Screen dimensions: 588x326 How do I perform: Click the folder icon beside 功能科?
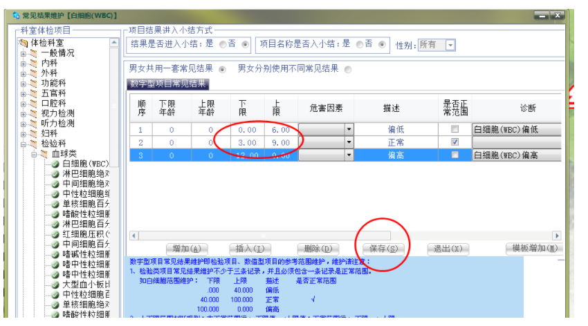click(34, 84)
